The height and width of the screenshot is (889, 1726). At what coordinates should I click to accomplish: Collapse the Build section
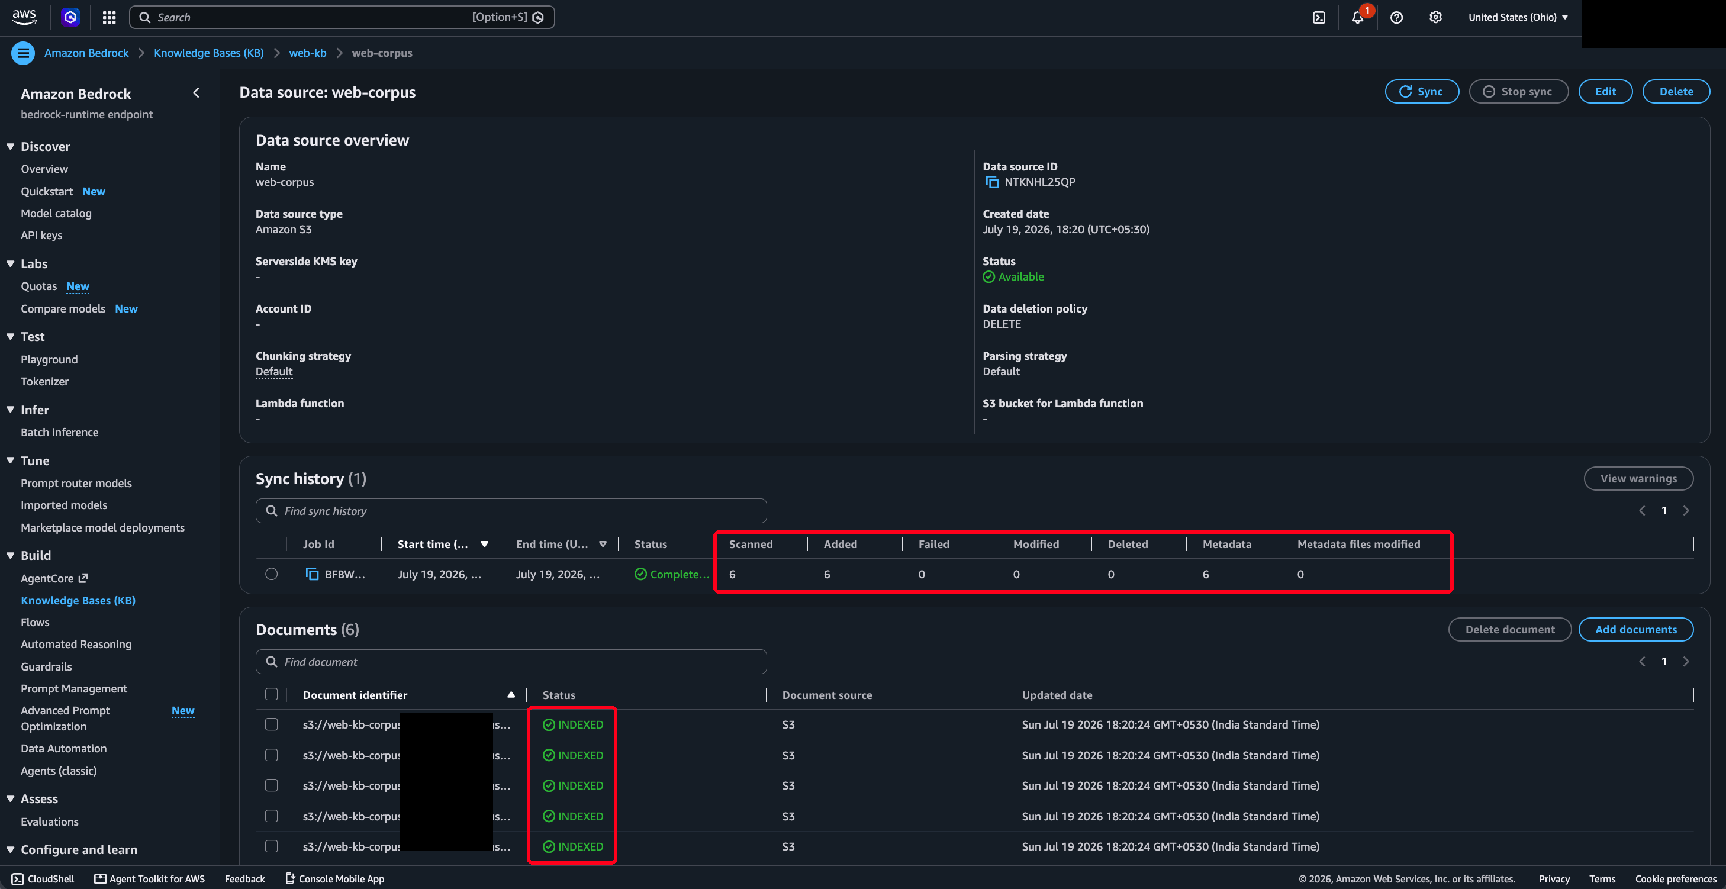11,555
